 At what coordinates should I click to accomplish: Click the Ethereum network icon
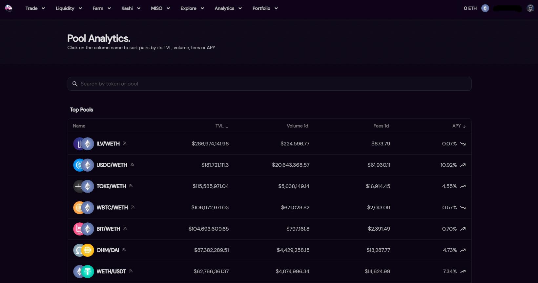pos(485,8)
